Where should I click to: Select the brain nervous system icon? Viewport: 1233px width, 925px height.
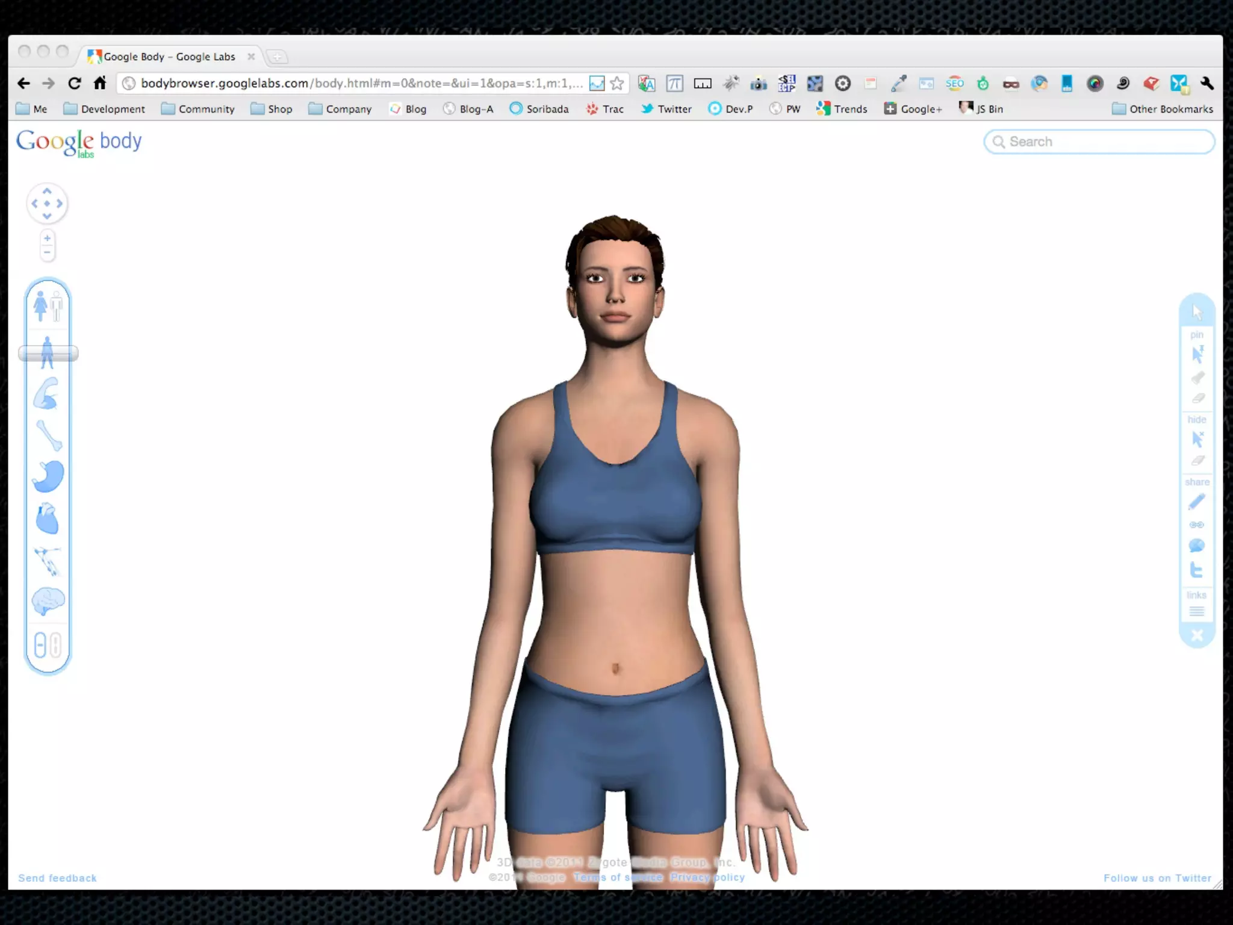pos(48,601)
